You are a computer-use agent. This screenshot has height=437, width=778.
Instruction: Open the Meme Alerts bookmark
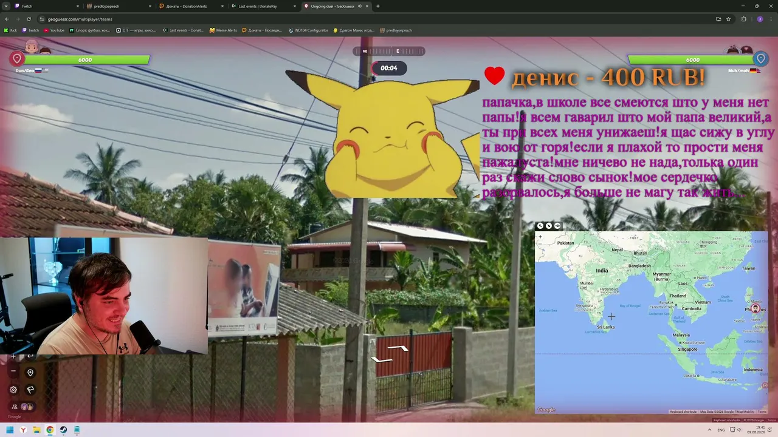223,30
